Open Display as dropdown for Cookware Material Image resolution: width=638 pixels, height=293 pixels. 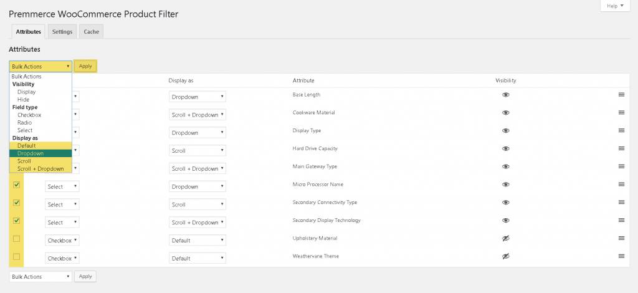coord(198,115)
